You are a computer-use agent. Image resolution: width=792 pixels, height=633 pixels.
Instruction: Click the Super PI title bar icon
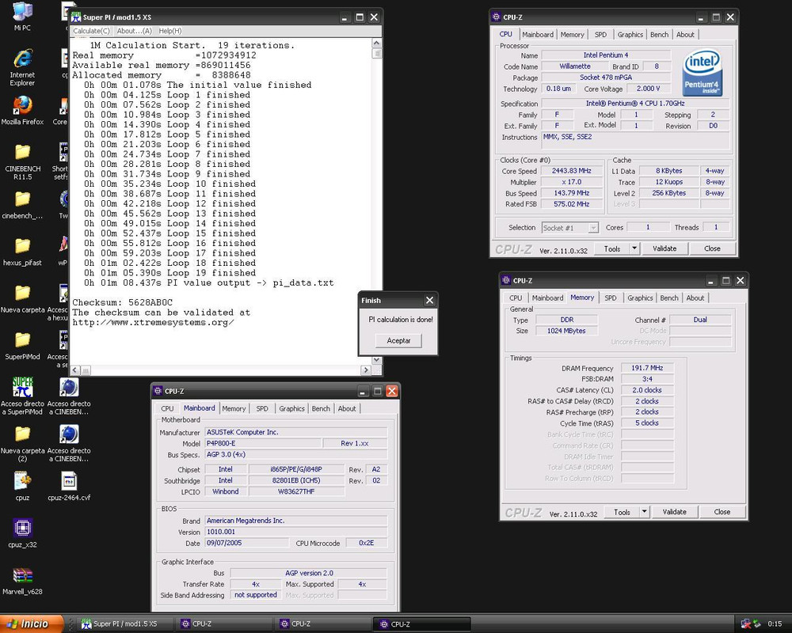point(76,17)
